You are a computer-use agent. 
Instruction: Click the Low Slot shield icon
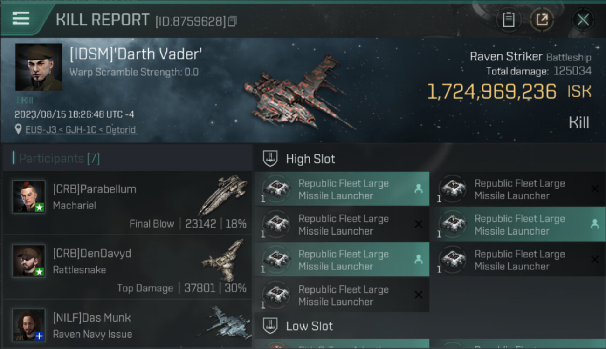pyautogui.click(x=270, y=326)
